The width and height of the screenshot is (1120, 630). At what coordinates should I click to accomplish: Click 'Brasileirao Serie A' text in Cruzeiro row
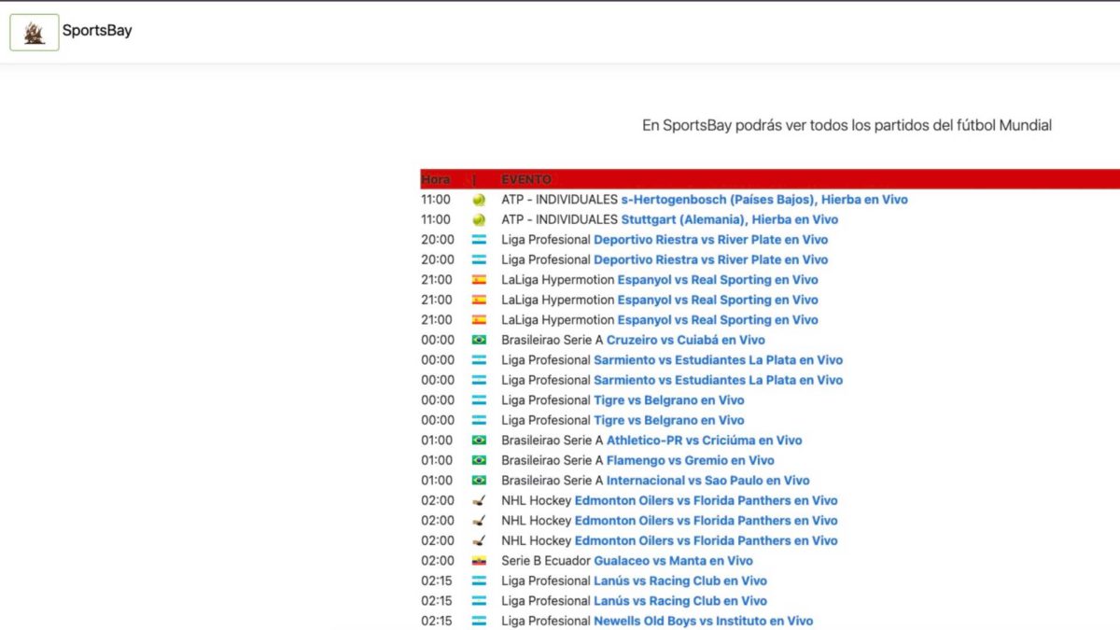tap(553, 341)
